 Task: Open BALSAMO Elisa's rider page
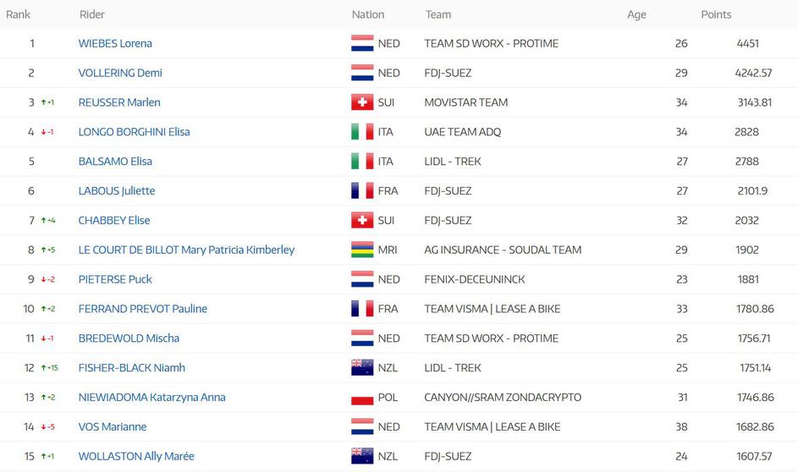115,162
